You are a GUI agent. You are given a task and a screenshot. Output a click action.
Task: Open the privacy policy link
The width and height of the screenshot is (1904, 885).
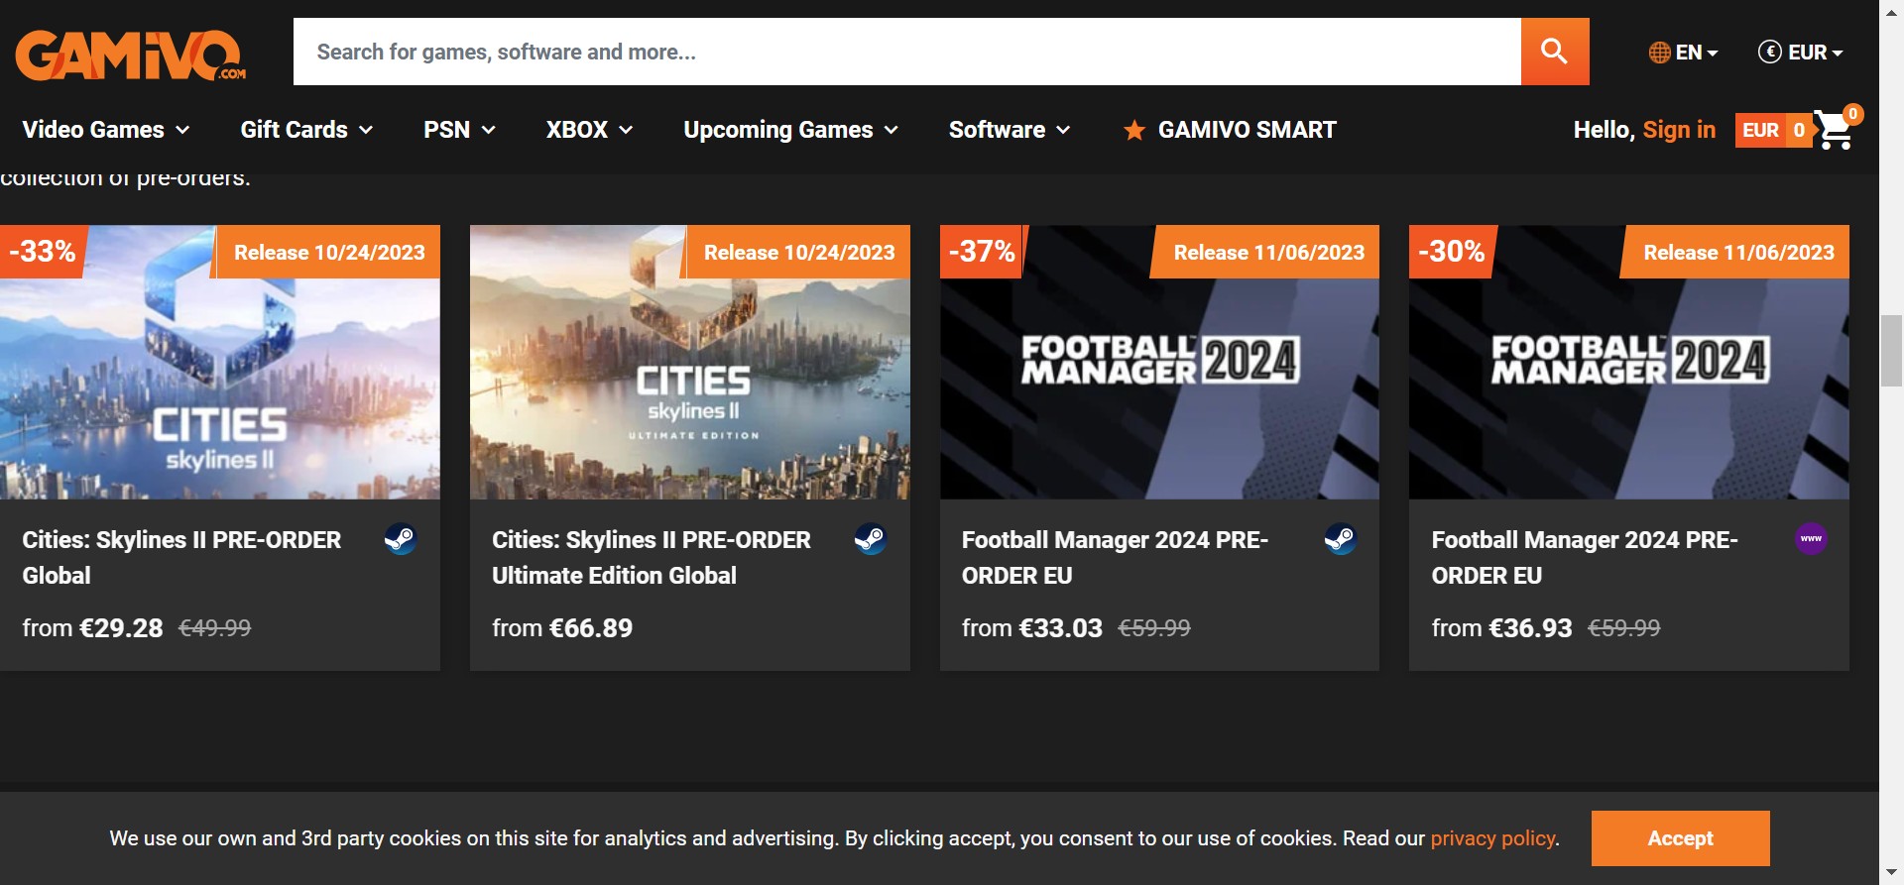[1491, 838]
